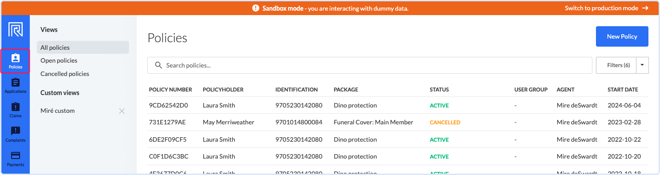The height and width of the screenshot is (175, 660).
Task: Expand the Filters dropdown arrow
Action: point(642,65)
